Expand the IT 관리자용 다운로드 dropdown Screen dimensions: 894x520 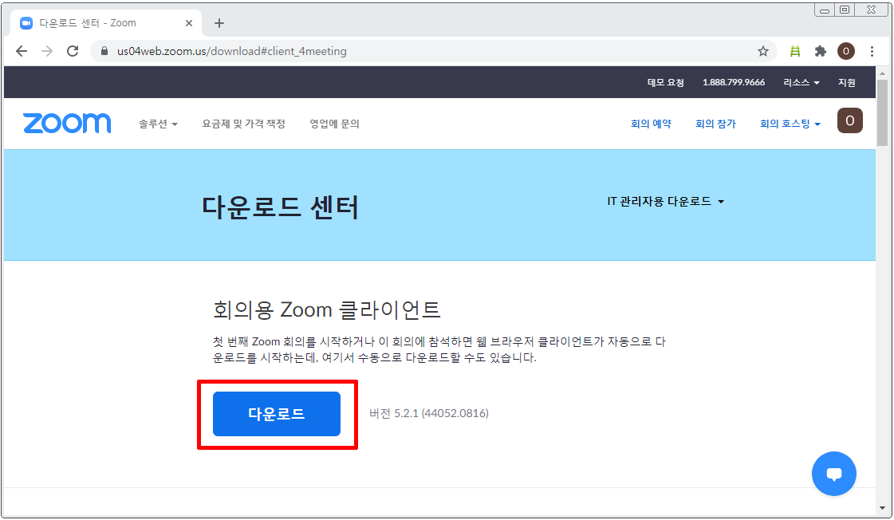[x=665, y=201]
